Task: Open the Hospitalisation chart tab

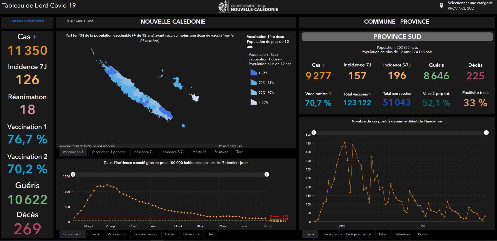Action: pos(145,234)
